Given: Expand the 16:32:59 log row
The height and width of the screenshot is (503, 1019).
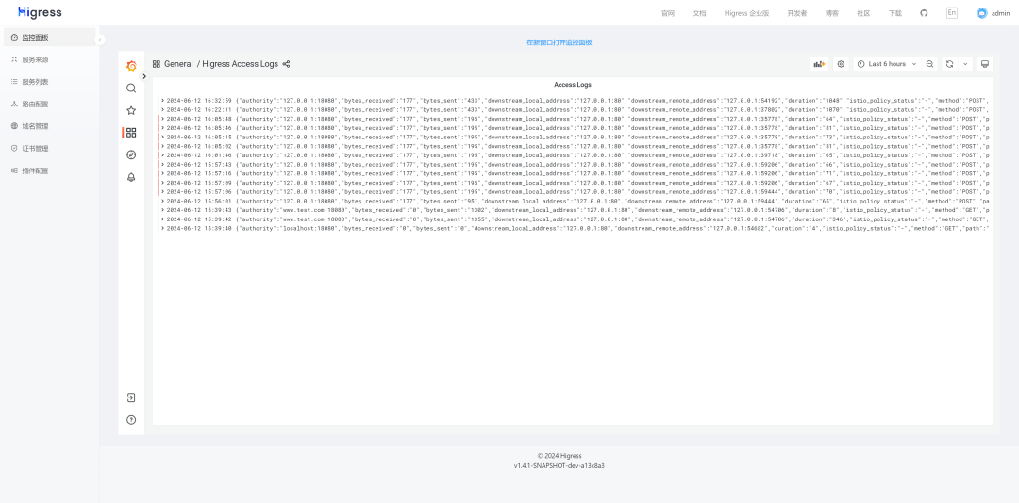Looking at the screenshot, I should 162,101.
